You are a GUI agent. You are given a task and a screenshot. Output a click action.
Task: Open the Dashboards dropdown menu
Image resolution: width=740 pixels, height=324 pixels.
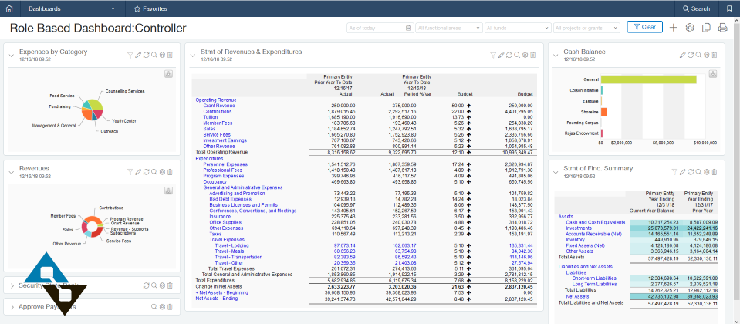72,8
